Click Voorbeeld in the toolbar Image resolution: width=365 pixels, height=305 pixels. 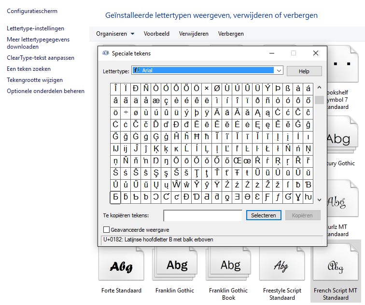pos(156,34)
